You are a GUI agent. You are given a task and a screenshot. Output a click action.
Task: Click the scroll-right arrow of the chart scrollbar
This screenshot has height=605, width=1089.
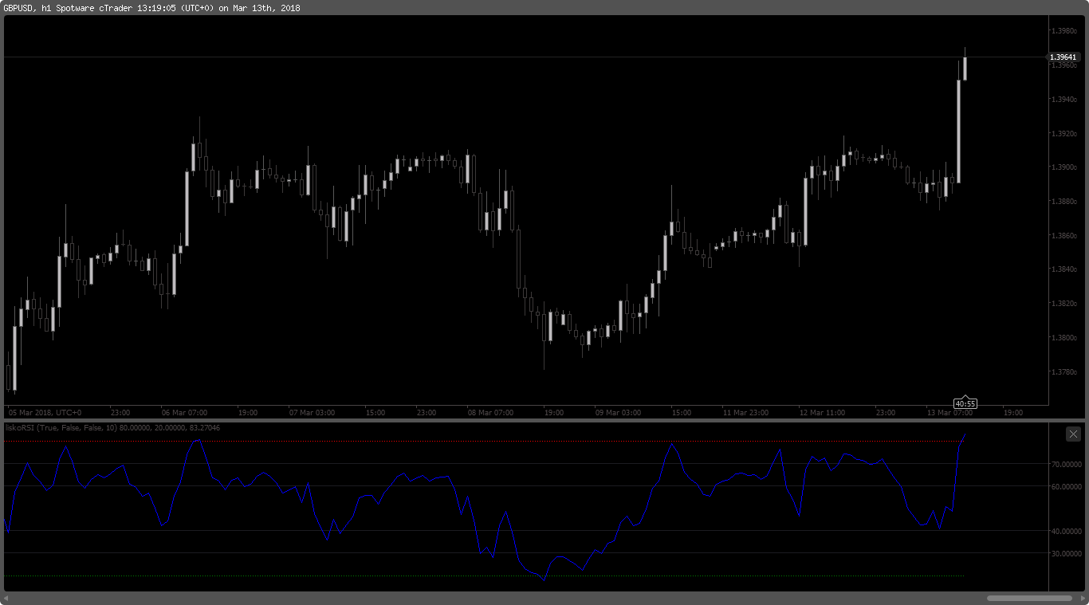1082,598
